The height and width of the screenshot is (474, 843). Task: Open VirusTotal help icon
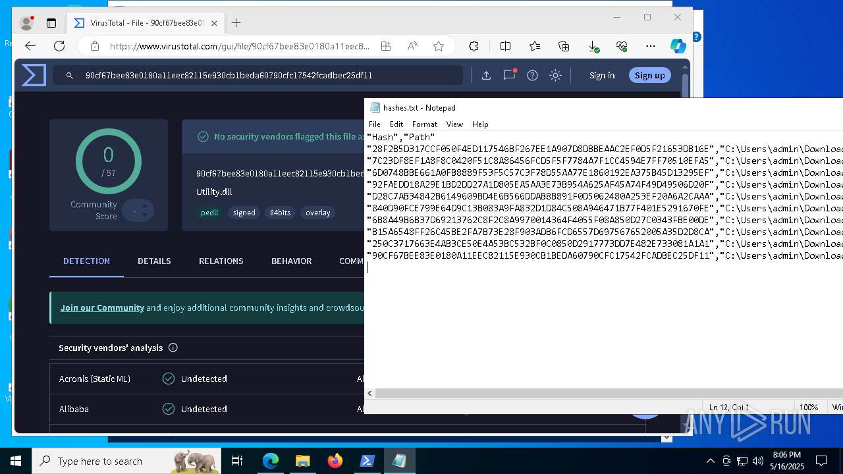(532, 75)
